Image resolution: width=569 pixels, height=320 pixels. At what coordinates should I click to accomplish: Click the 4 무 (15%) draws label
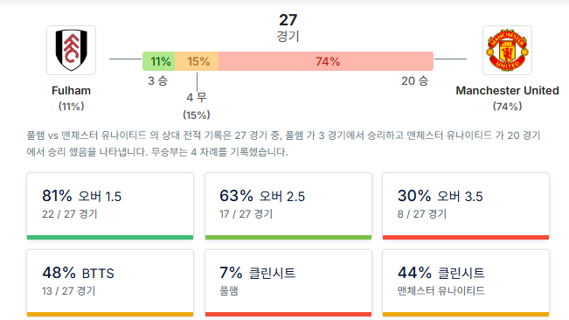tap(197, 106)
